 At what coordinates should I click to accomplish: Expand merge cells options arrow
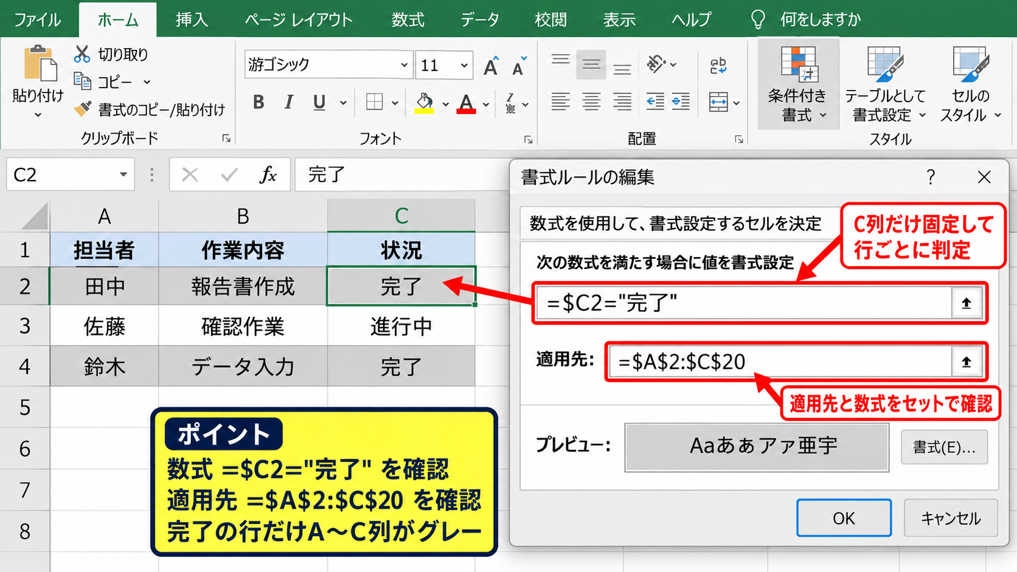point(737,103)
